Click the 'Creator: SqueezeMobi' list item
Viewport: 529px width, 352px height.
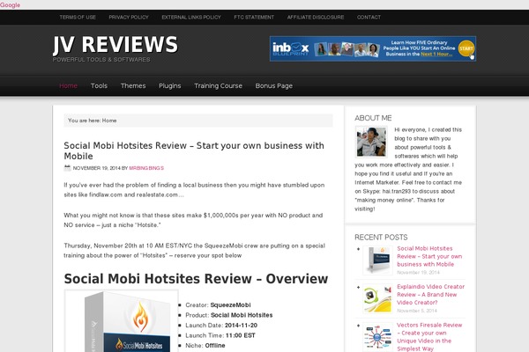point(218,305)
